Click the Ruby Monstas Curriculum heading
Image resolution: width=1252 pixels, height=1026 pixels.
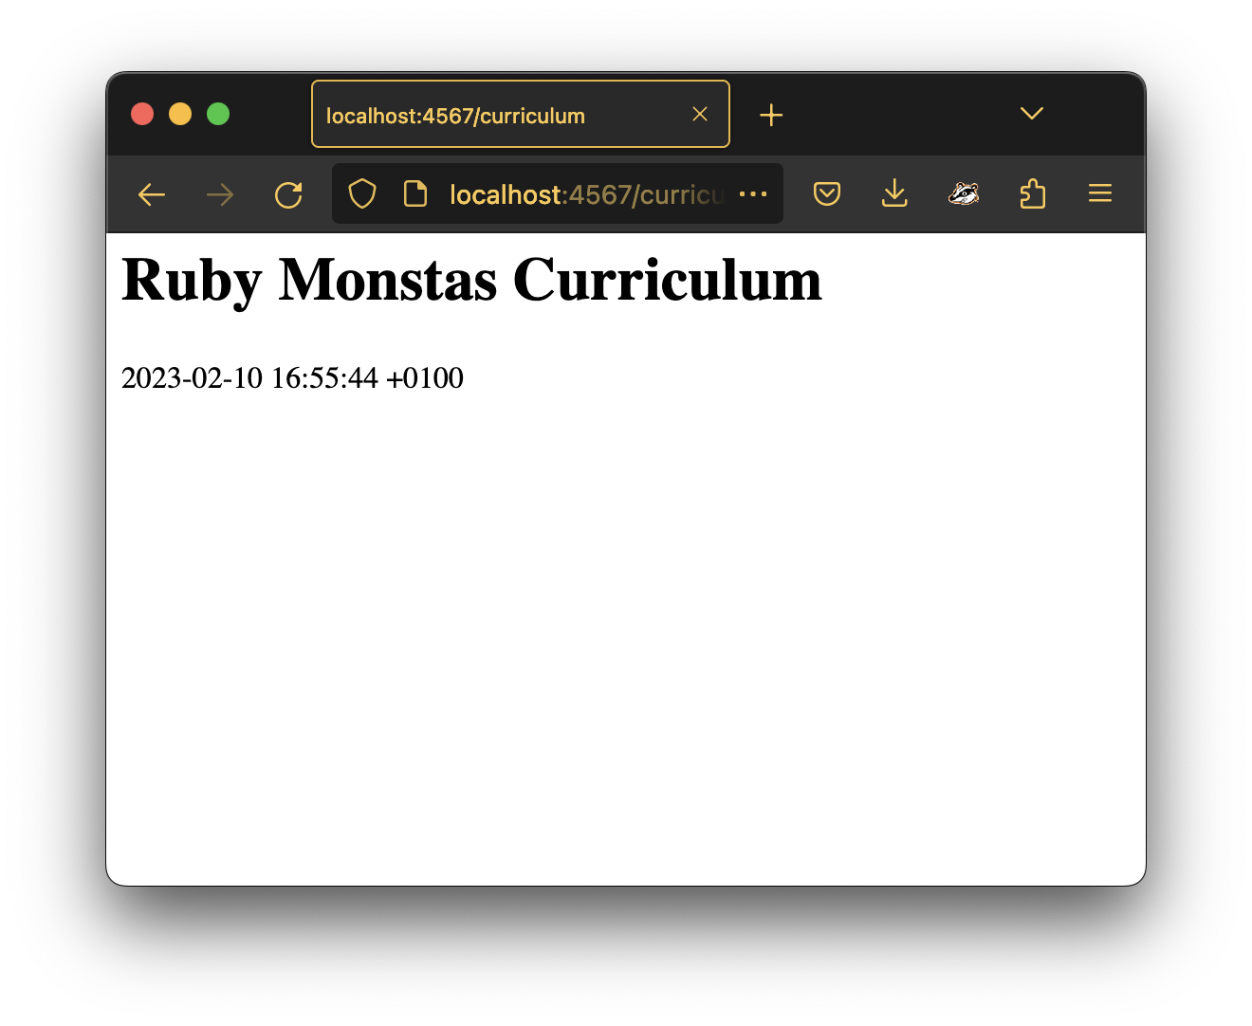(471, 280)
